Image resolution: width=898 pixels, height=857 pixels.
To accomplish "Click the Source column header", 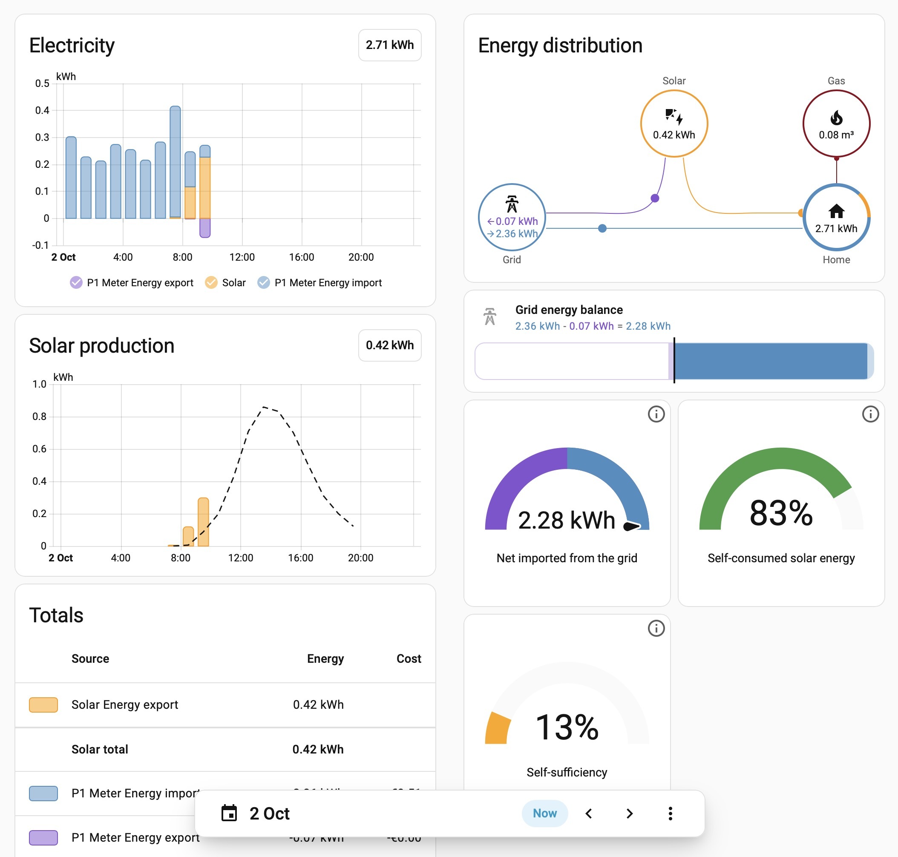I will pyautogui.click(x=90, y=658).
